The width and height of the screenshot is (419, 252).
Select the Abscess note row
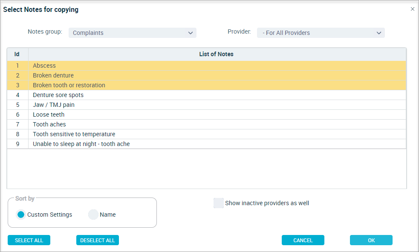[x=206, y=66]
